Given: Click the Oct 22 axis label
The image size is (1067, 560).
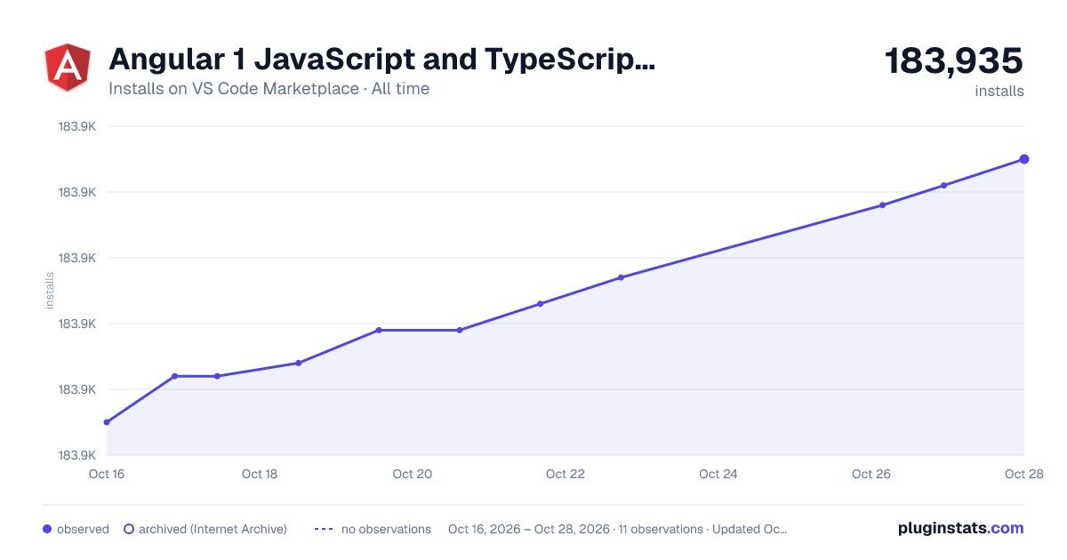Looking at the screenshot, I should tap(566, 474).
